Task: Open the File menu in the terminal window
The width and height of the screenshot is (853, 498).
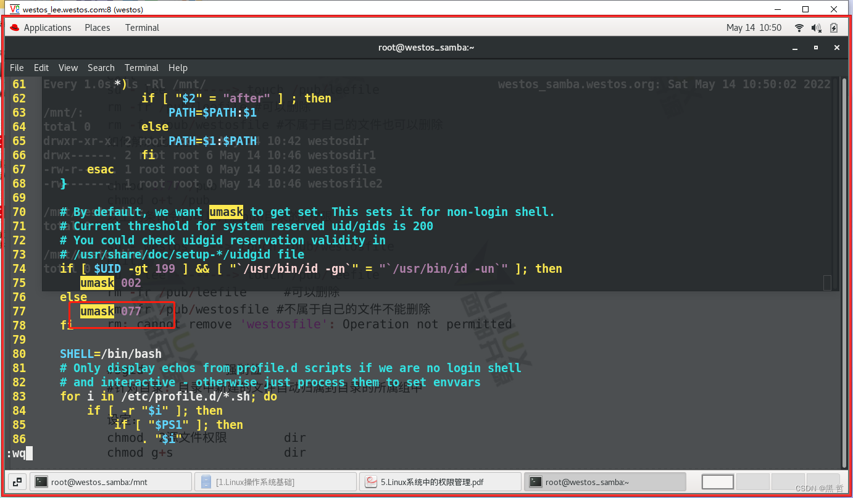Action: pyautogui.click(x=16, y=68)
